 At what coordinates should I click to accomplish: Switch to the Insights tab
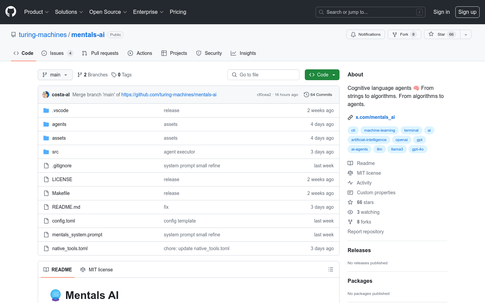tap(243, 53)
